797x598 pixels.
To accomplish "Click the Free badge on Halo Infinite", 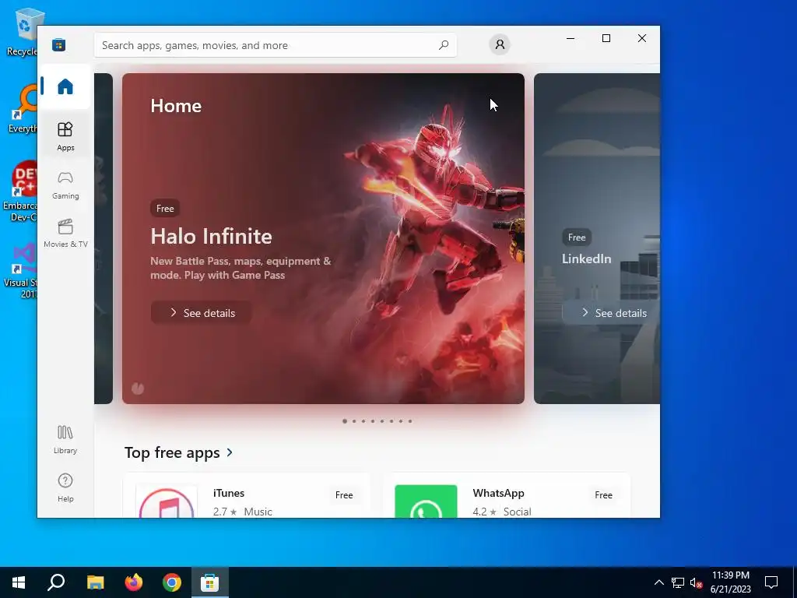I will click(x=165, y=209).
